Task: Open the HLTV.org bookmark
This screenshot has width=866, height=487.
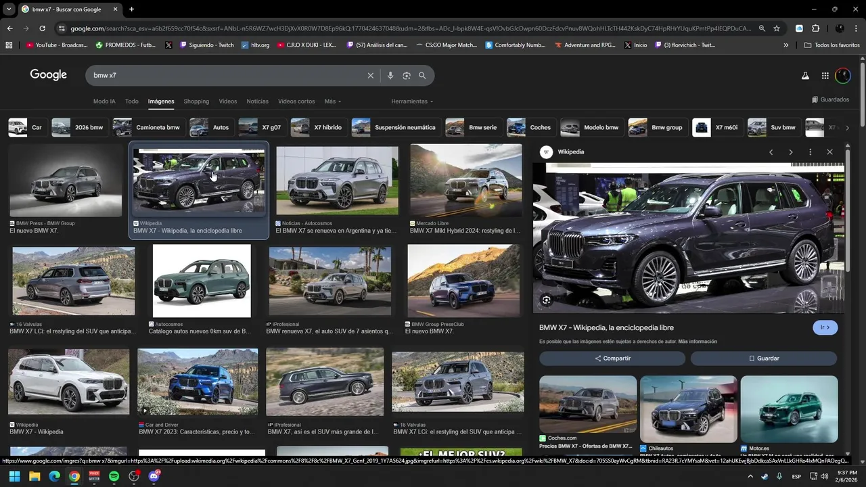Action: (254, 45)
